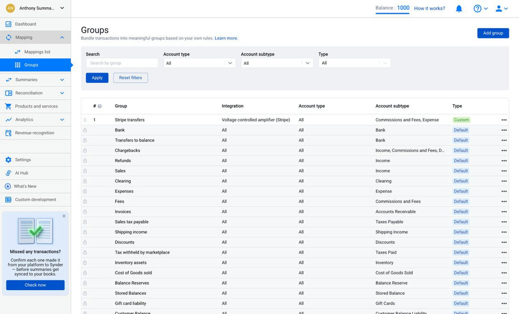Open the Account type dropdown
The height and width of the screenshot is (314, 519).
click(199, 63)
